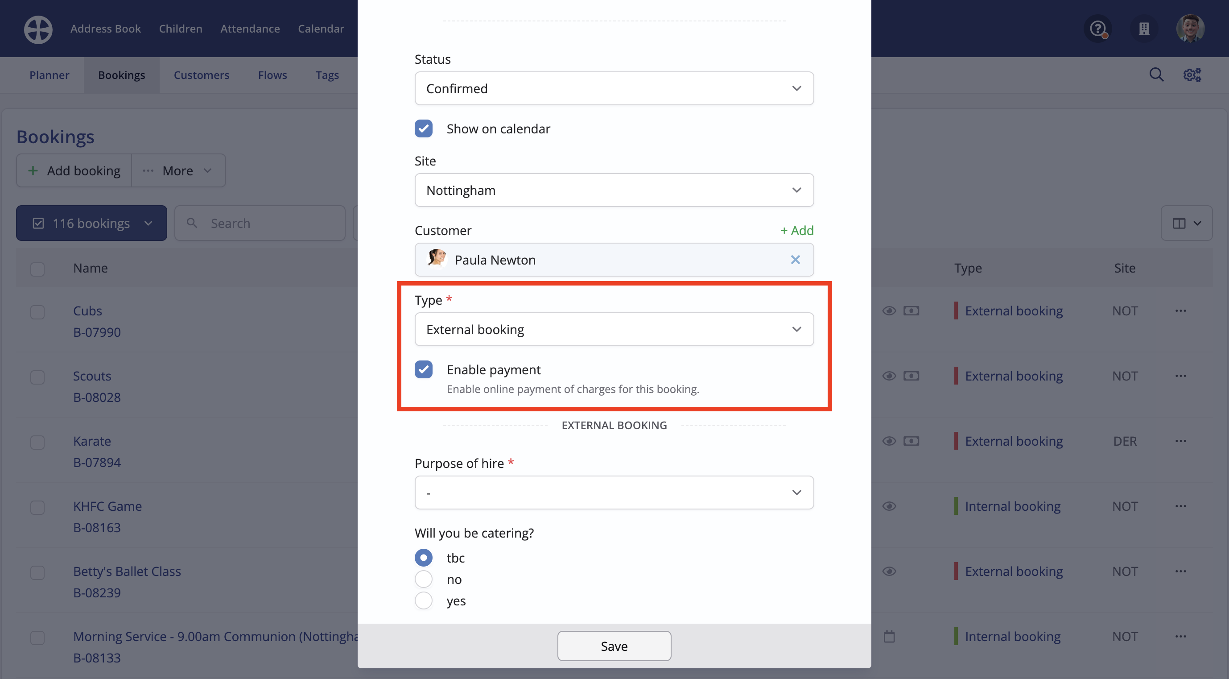The image size is (1229, 679).
Task: Open the three-dot menu for Cubs
Action: click(x=1180, y=311)
